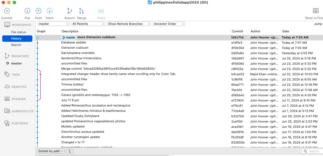Select the 'Database update' commit
This screenshot has height=156, width=323.
tap(179, 43)
